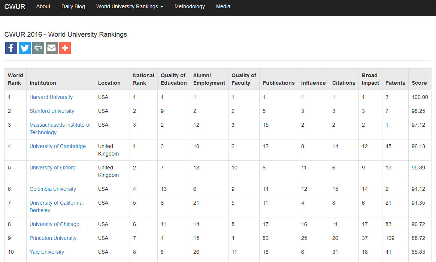Select MIT's score 97.12

click(x=418, y=125)
